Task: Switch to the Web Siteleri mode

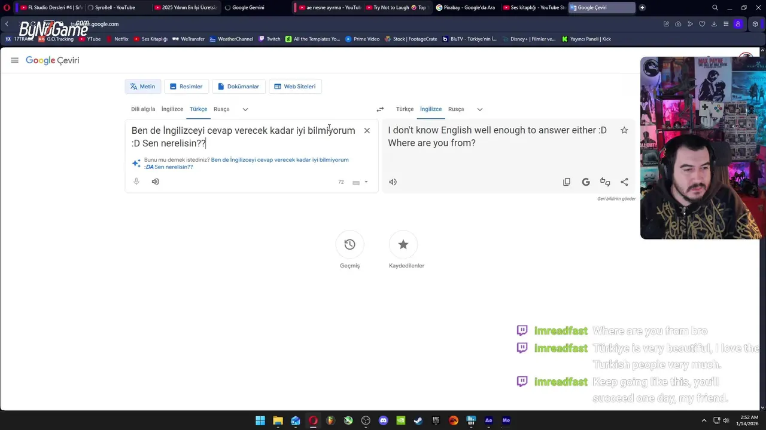Action: tap(295, 87)
